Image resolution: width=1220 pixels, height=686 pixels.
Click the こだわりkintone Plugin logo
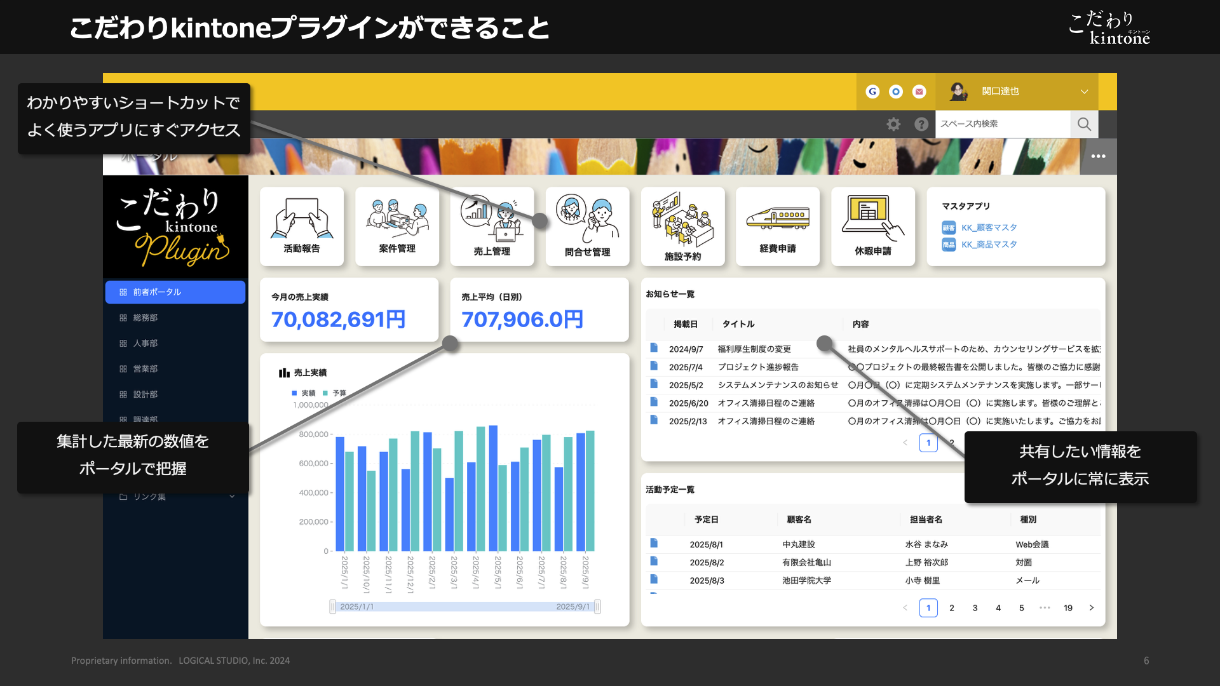coord(175,227)
